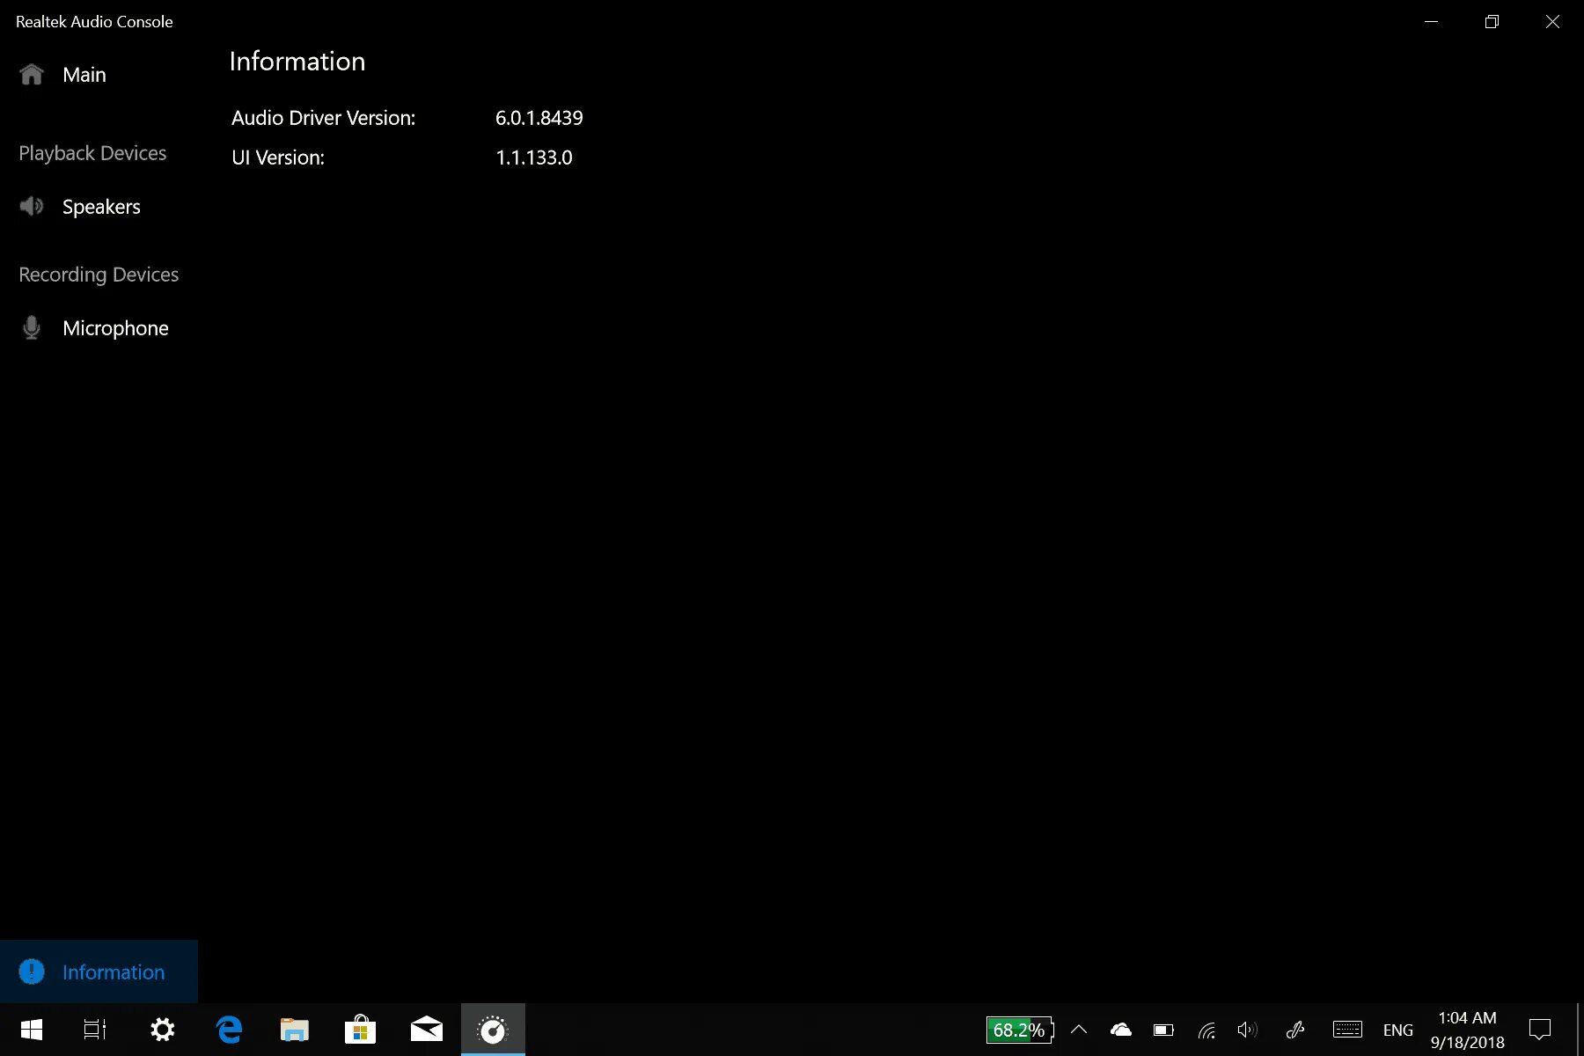Select the Information sidebar item

pyautogui.click(x=99, y=972)
